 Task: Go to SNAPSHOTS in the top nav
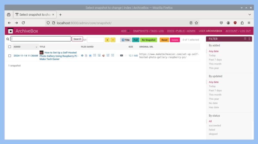click(x=141, y=31)
